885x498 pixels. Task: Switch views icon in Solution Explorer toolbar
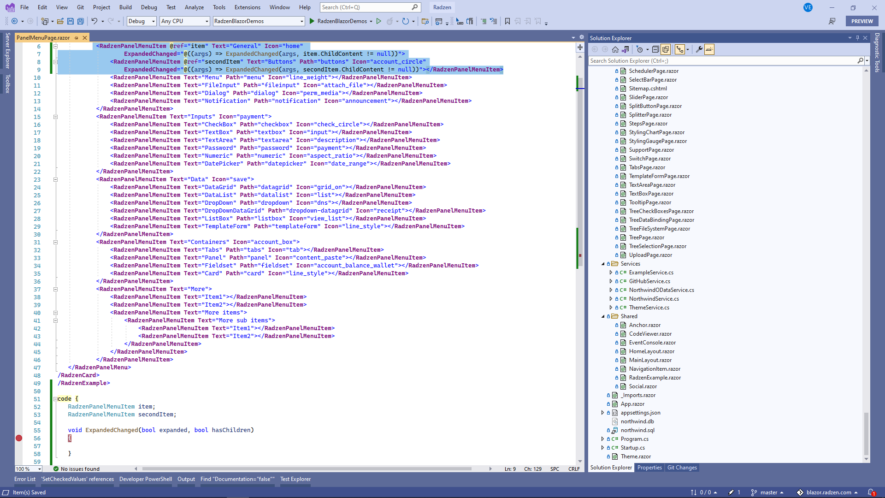tap(625, 49)
